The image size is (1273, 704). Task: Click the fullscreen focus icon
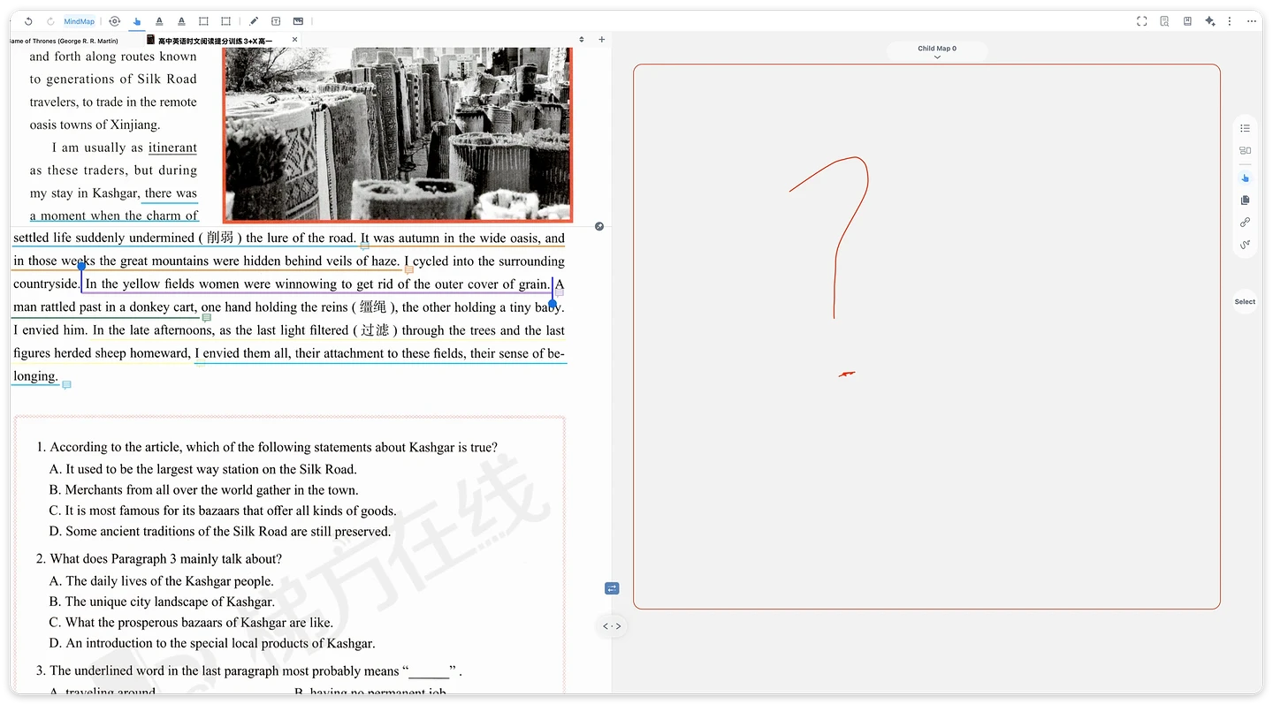click(1142, 21)
